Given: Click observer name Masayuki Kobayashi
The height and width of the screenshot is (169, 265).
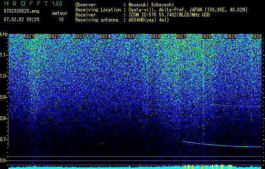Looking at the screenshot, I should pos(151,5).
